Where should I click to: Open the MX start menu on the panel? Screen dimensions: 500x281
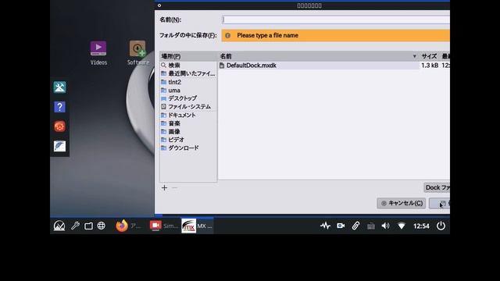point(59,226)
